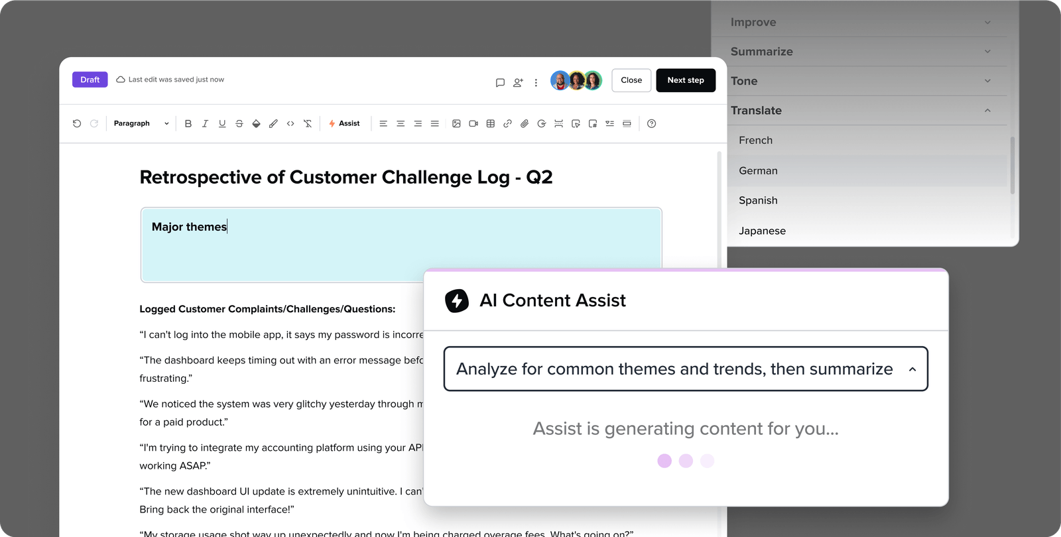Click the AI prompt input field
The image size is (1061, 537).
point(686,369)
